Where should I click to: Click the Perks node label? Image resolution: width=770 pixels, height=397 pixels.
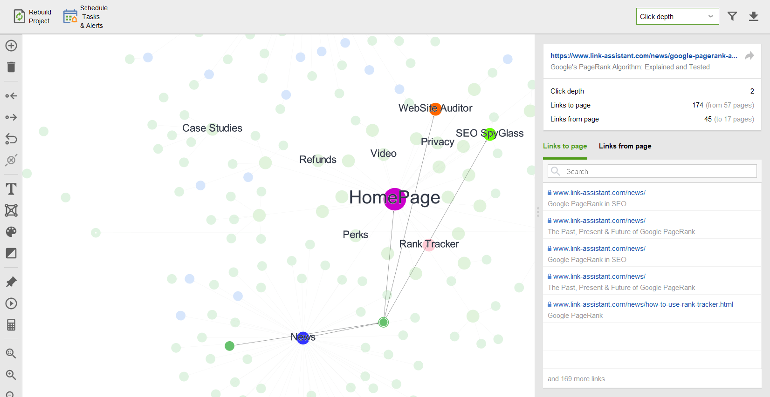(x=356, y=235)
